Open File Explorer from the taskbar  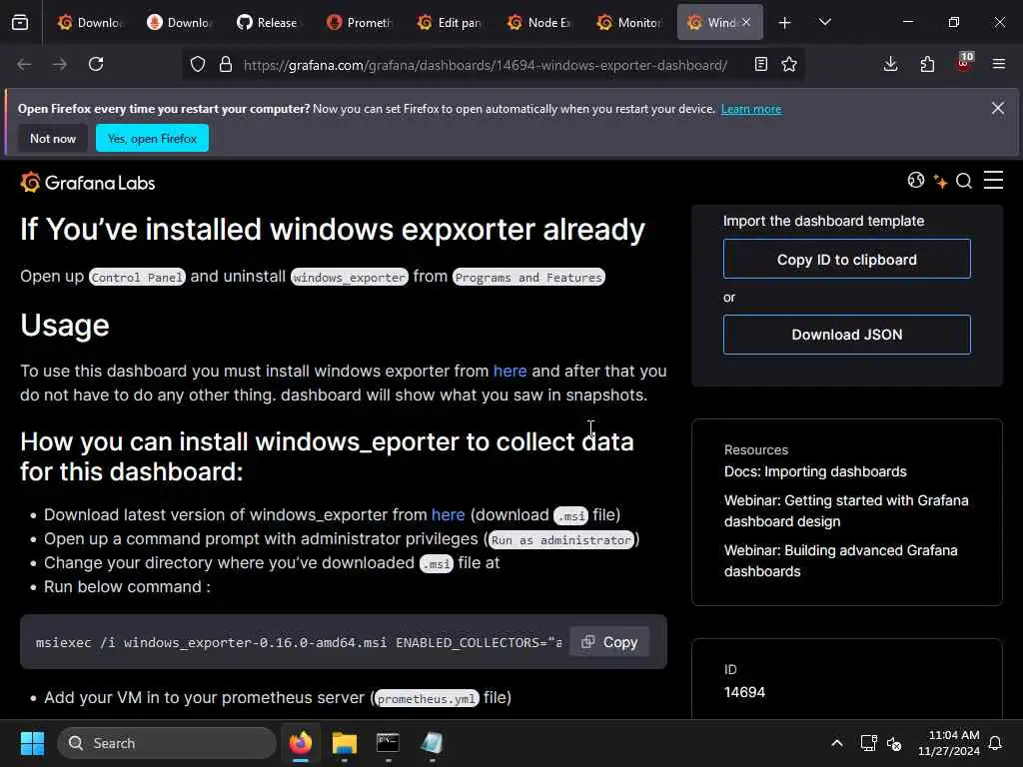click(x=345, y=743)
